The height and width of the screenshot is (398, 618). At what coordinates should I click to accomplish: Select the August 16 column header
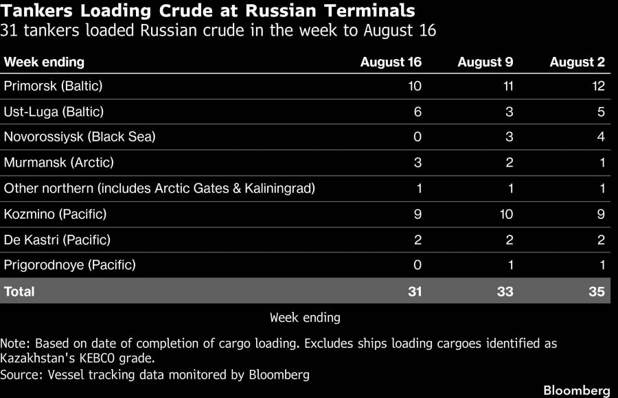(391, 62)
